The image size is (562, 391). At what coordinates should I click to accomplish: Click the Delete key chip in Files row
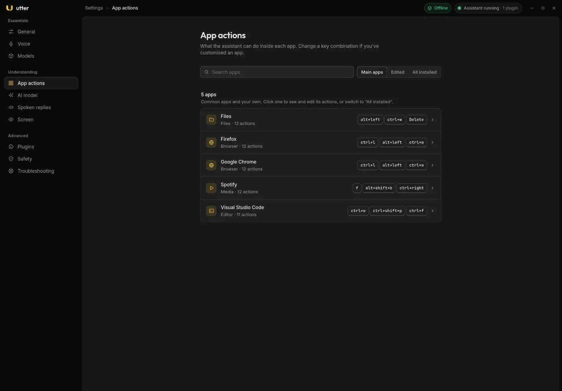(416, 120)
